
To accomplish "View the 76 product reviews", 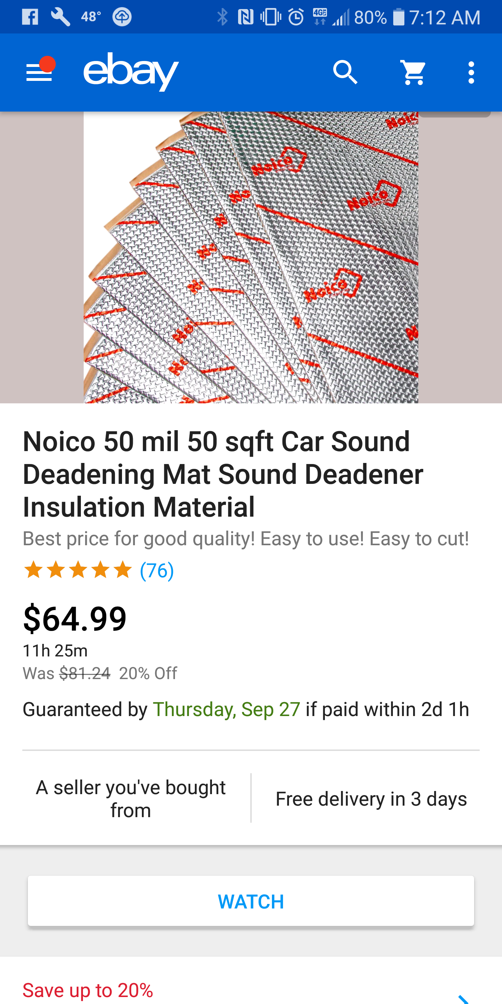I will pyautogui.click(x=157, y=571).
